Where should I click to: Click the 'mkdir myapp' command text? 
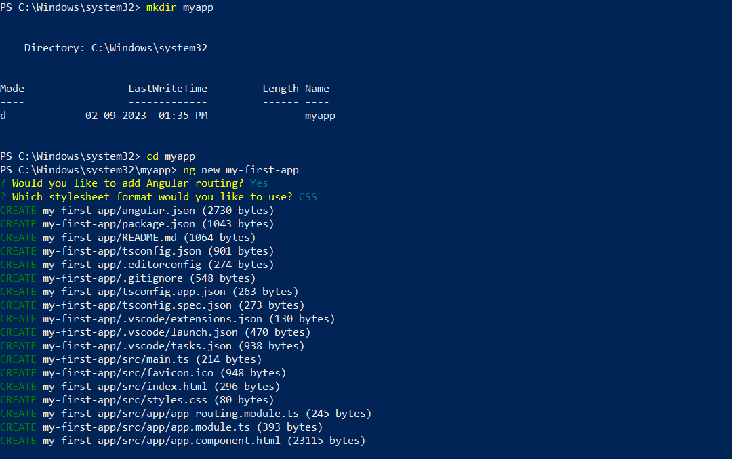coord(180,7)
